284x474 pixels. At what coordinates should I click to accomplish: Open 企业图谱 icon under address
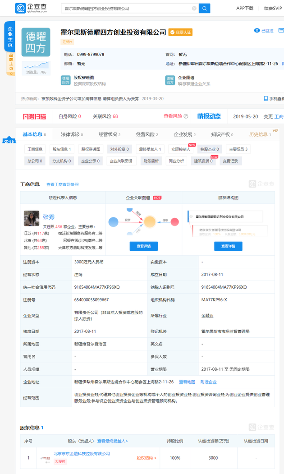click(170, 80)
